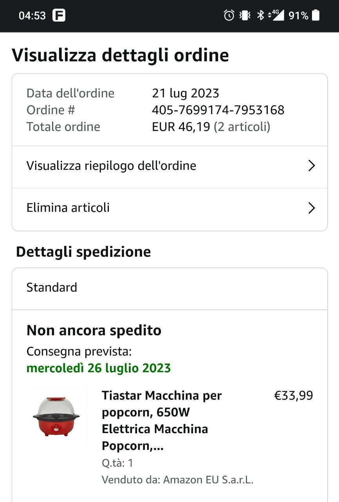Tap the vibrate mode status icon

pos(245,15)
